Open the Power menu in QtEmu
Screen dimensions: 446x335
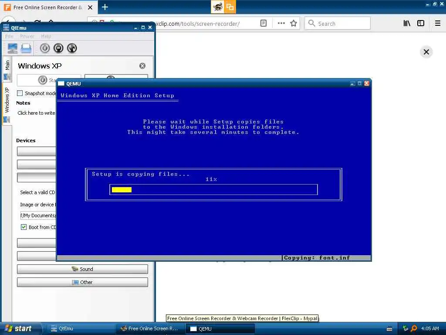(27, 36)
